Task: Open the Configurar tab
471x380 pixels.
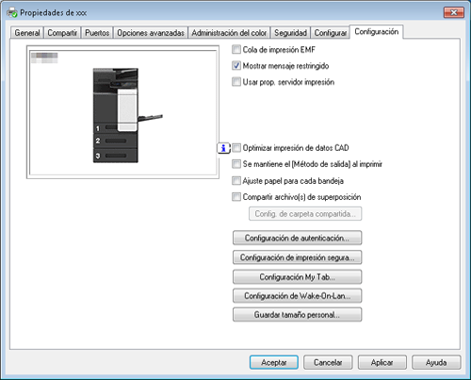Action: coord(331,33)
